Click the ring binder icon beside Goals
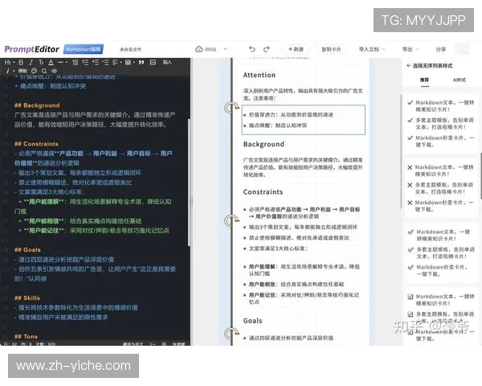482x386 pixels. point(231,333)
